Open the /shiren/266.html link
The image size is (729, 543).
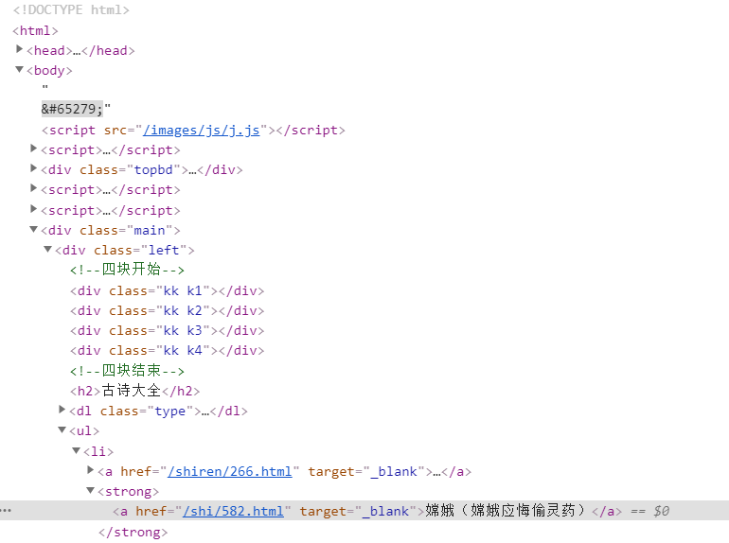(230, 471)
